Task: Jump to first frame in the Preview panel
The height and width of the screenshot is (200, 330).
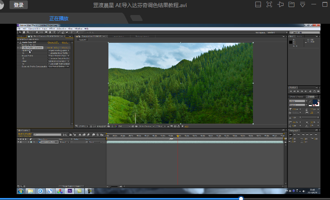Action: tap(291, 91)
